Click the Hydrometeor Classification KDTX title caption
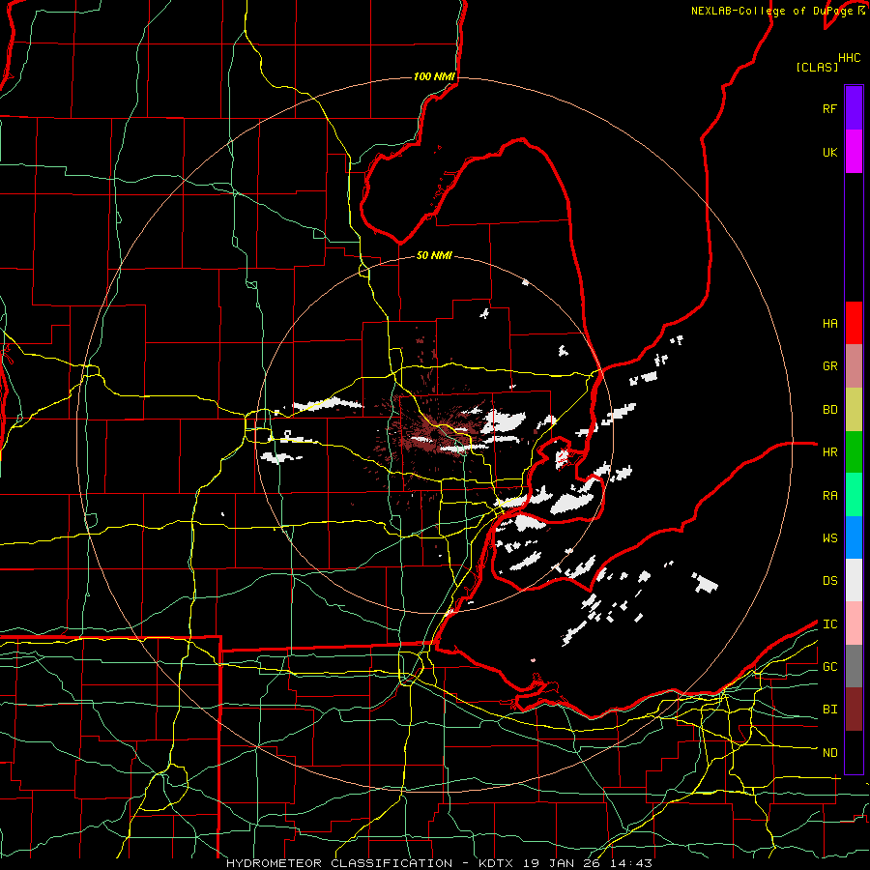870x870 pixels. point(439,863)
